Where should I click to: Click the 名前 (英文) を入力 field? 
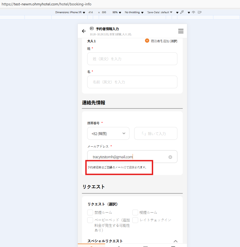(x=132, y=82)
